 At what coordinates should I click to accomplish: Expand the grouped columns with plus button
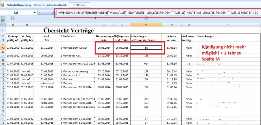pyautogui.click(x=13, y=18)
